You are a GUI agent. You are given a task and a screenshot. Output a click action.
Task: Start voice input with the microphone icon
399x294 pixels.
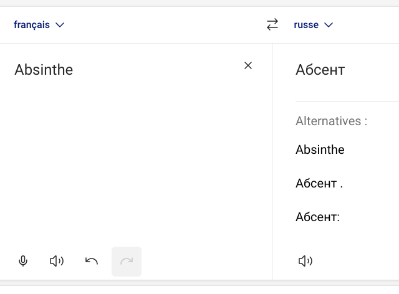pyautogui.click(x=23, y=261)
